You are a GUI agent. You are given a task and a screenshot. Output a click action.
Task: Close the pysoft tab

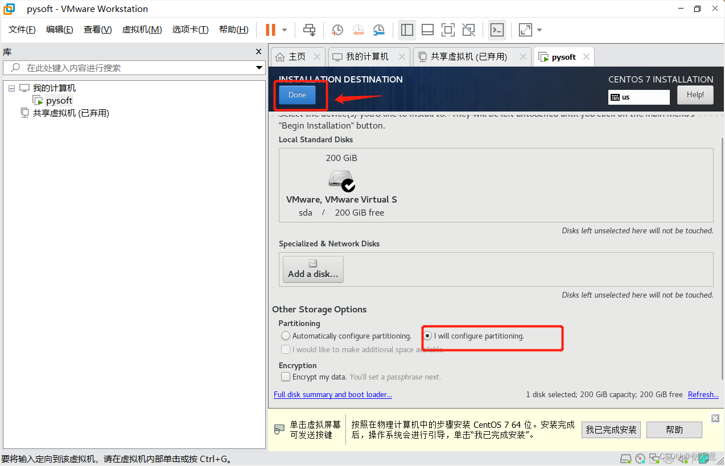point(586,57)
